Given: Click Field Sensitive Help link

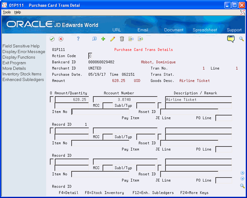Looking at the screenshot, I should pyautogui.click(x=21, y=46).
